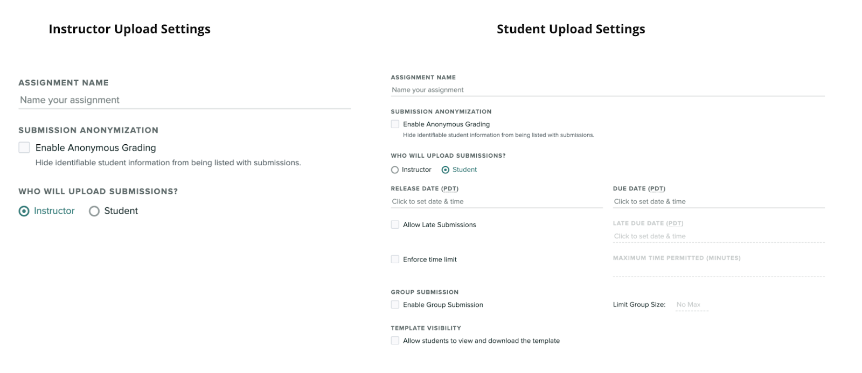Check Enforce time limit
Screen dimensions: 862x373
coord(394,259)
